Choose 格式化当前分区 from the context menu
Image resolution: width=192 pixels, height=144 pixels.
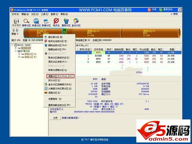tap(58, 41)
